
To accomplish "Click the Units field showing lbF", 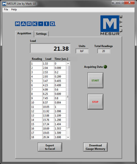I will (x=82, y=51).
